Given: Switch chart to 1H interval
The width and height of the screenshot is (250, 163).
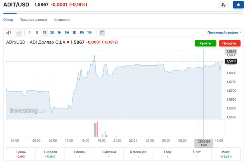Looking at the screenshot, I should (x=59, y=32).
